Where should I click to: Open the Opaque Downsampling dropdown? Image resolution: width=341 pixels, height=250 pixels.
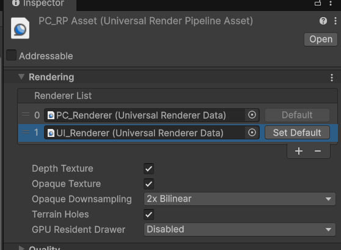(x=240, y=199)
